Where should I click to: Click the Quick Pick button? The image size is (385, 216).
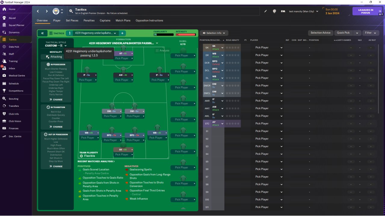pyautogui.click(x=343, y=33)
